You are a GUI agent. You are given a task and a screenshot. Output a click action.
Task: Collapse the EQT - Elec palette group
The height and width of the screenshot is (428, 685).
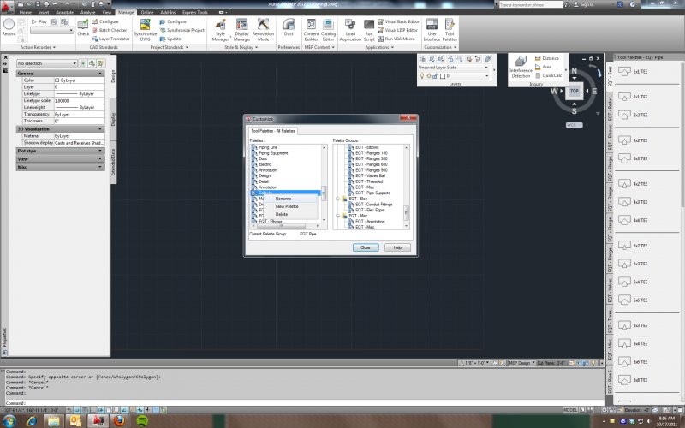[337, 199]
